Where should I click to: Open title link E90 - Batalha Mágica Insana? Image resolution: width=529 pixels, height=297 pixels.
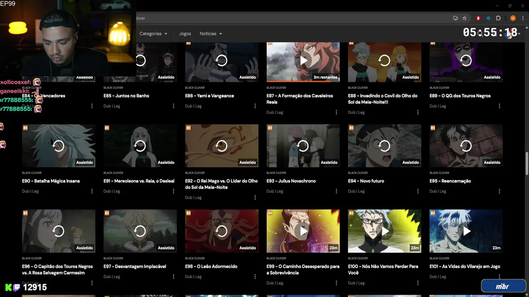tap(51, 181)
